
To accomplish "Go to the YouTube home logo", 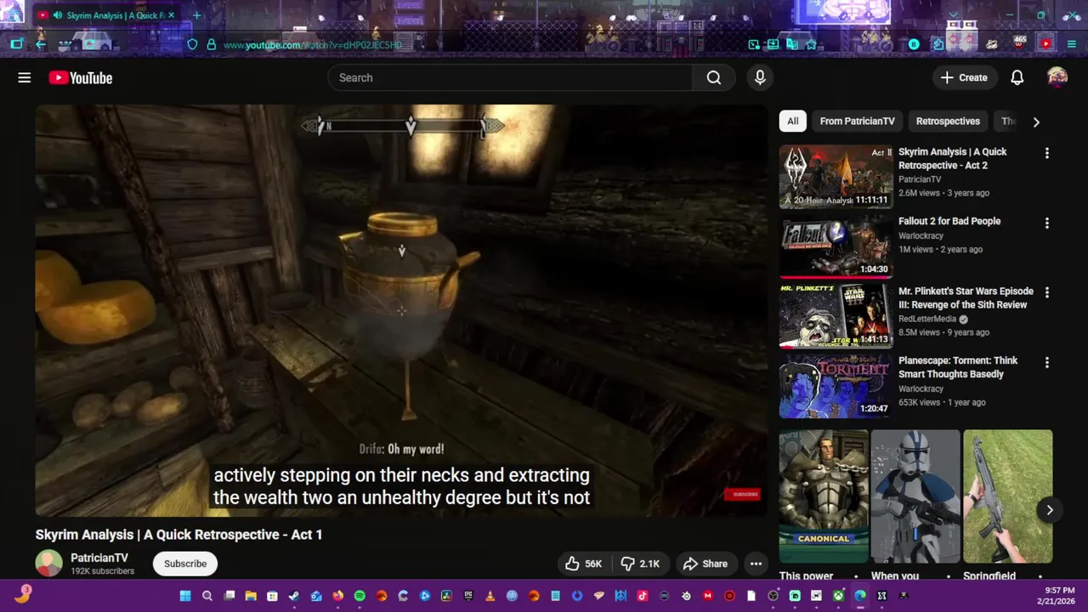I will pyautogui.click(x=81, y=78).
